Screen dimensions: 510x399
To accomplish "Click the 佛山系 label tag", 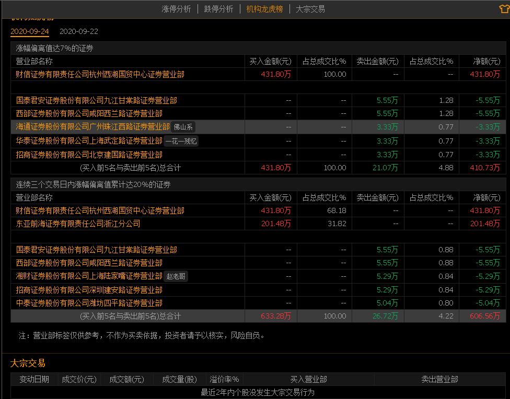I will click(x=184, y=127).
